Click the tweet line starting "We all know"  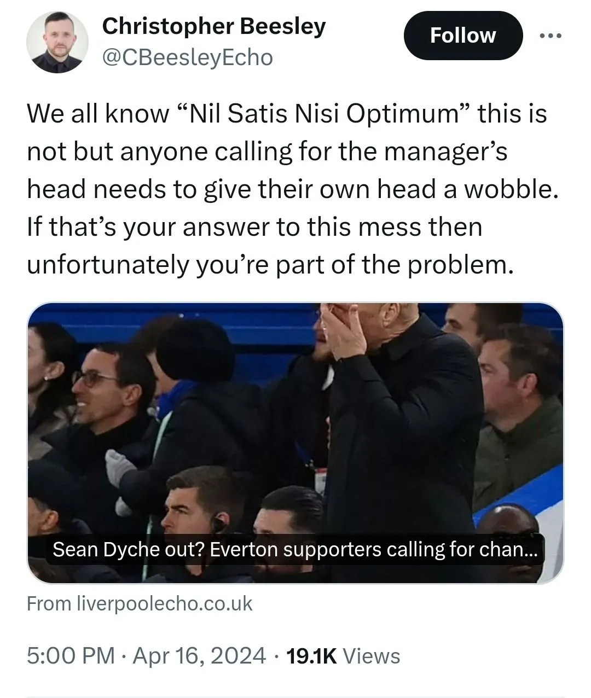[286, 114]
